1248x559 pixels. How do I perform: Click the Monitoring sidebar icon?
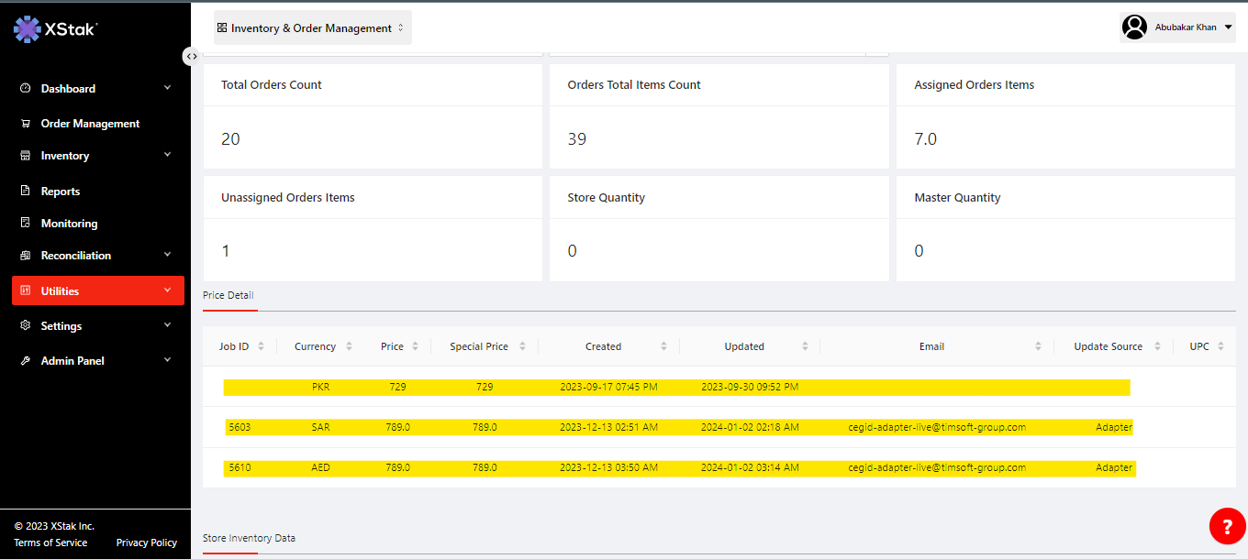coord(26,224)
